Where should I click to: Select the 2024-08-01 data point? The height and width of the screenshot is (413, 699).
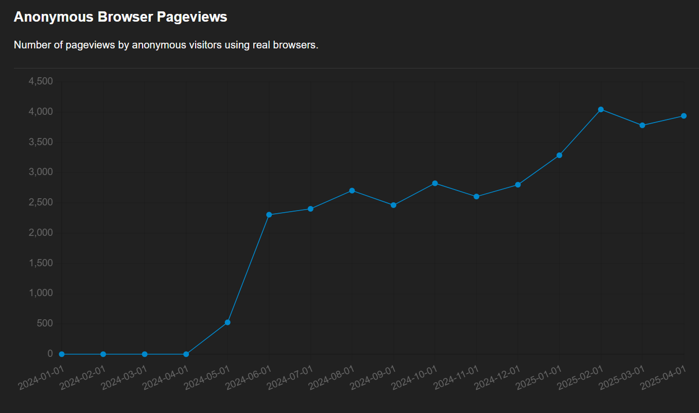pos(352,191)
